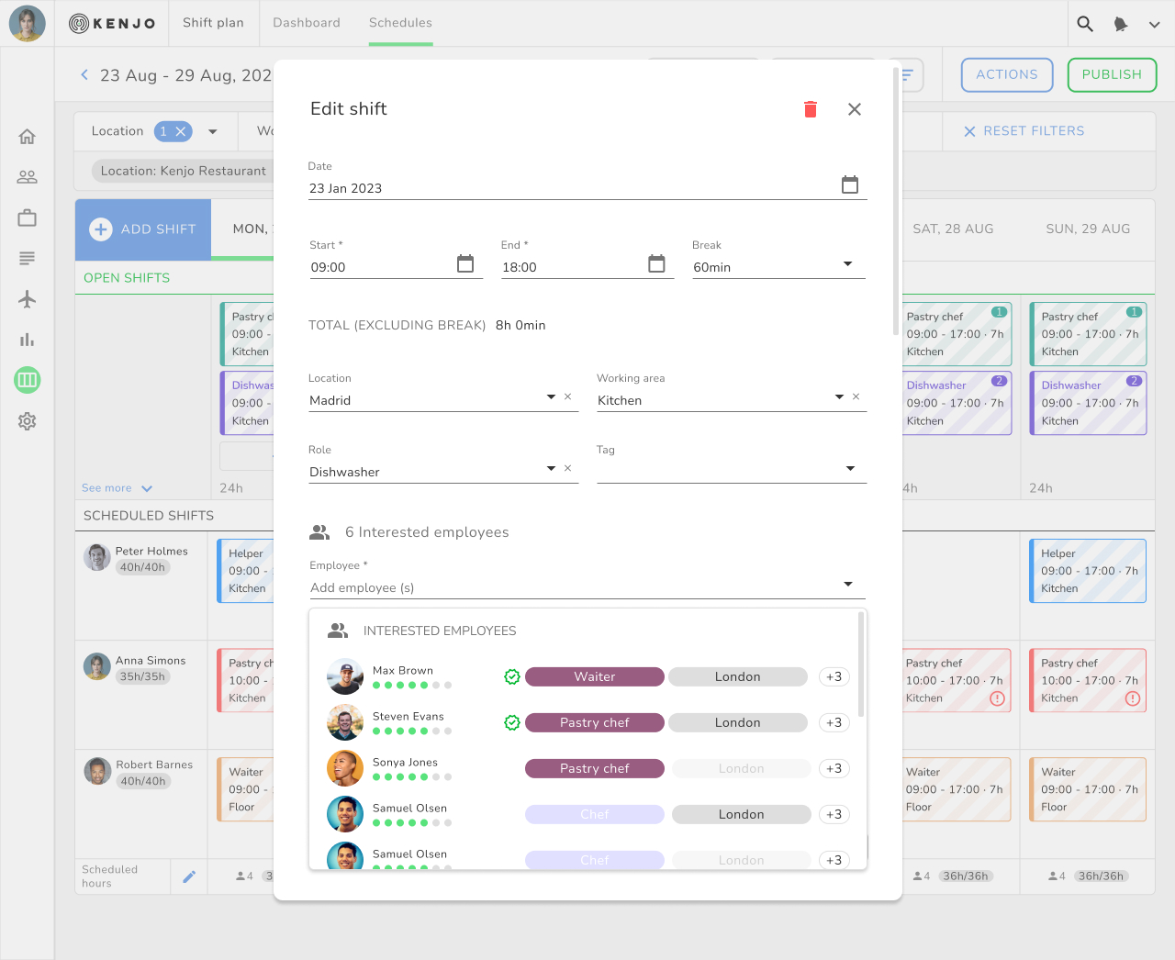Delete the shift using the trash icon

tap(810, 108)
